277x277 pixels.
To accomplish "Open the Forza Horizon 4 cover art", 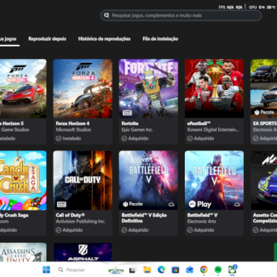I will 82,89.
